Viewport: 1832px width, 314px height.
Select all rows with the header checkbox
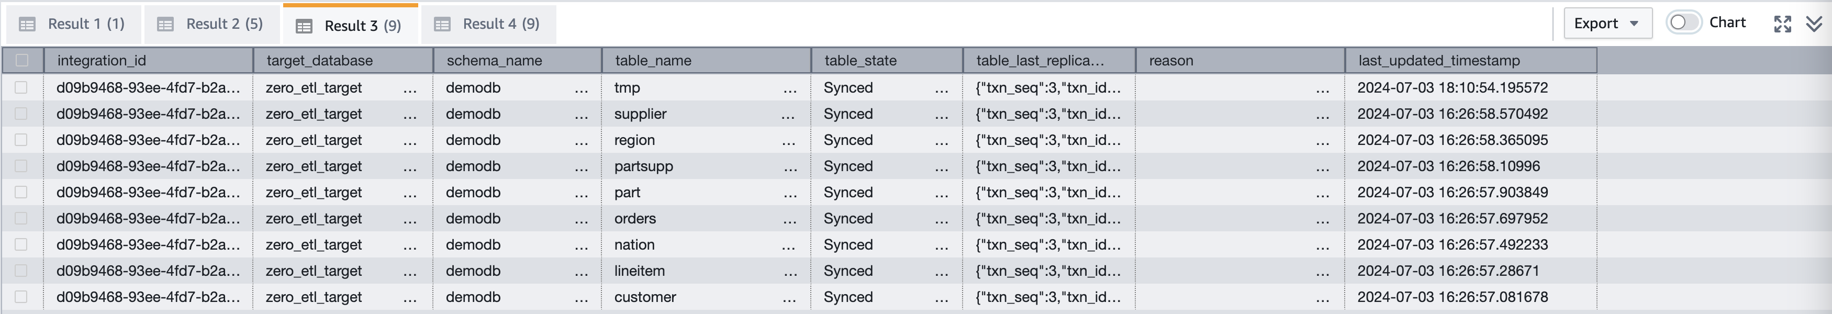pos(21,60)
